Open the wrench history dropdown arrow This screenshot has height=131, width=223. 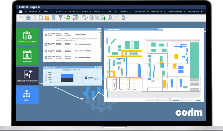(x=87, y=18)
